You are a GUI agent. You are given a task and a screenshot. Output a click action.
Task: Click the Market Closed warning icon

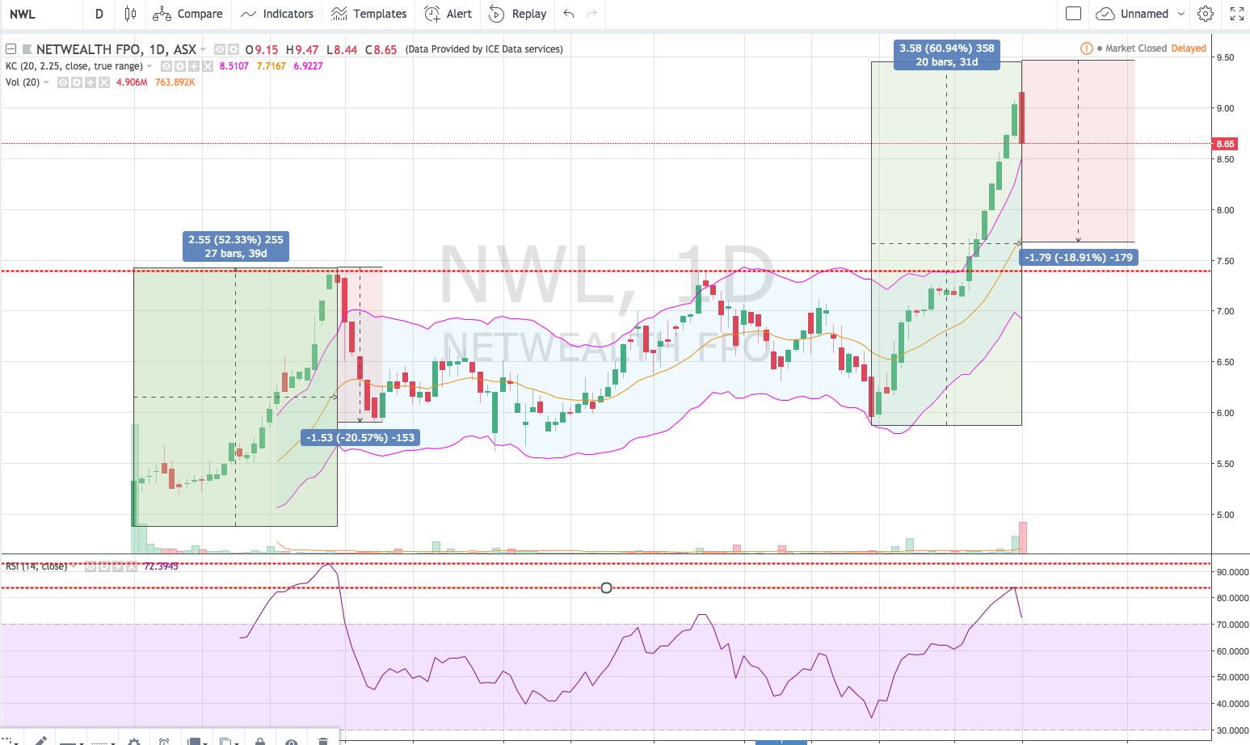[1087, 48]
